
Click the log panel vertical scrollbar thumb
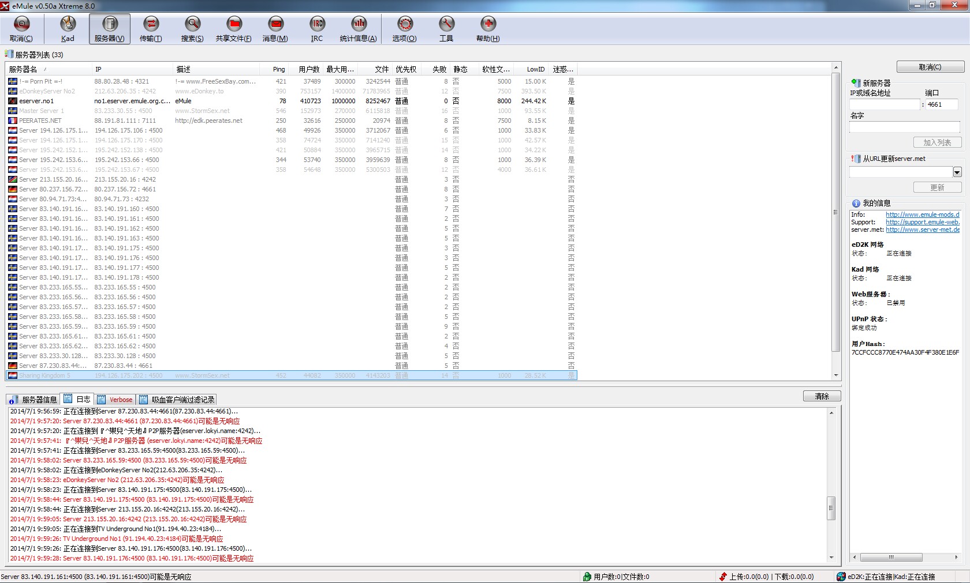click(831, 508)
